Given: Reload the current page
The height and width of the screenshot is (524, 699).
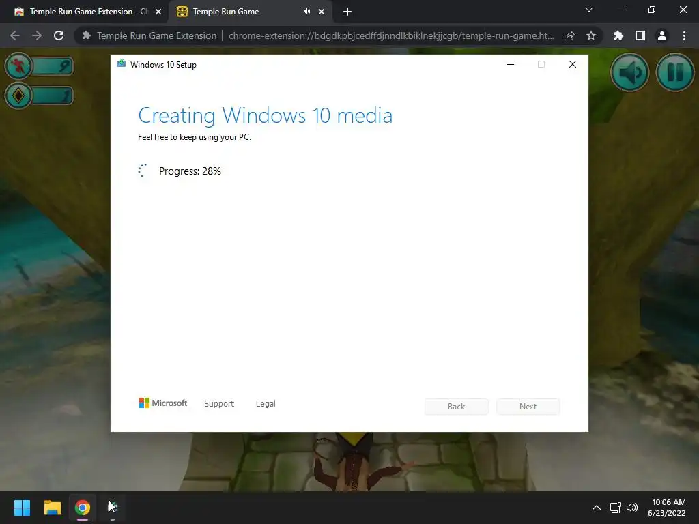Looking at the screenshot, I should click(59, 35).
